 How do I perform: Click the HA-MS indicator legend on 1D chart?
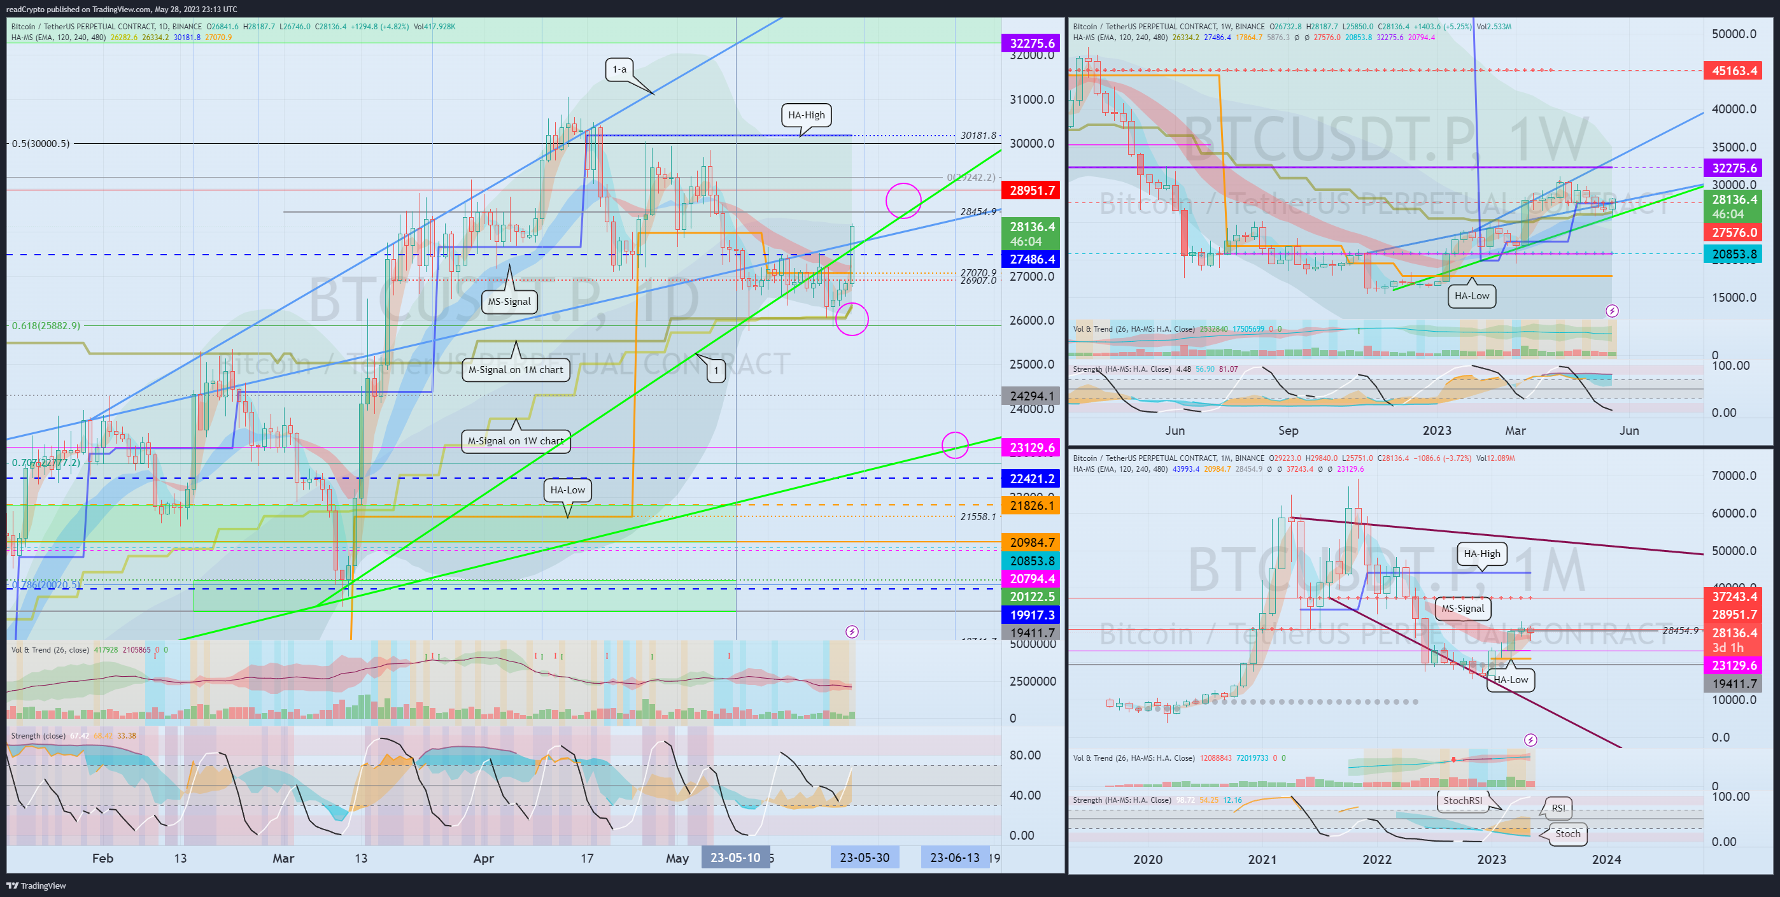click(121, 38)
